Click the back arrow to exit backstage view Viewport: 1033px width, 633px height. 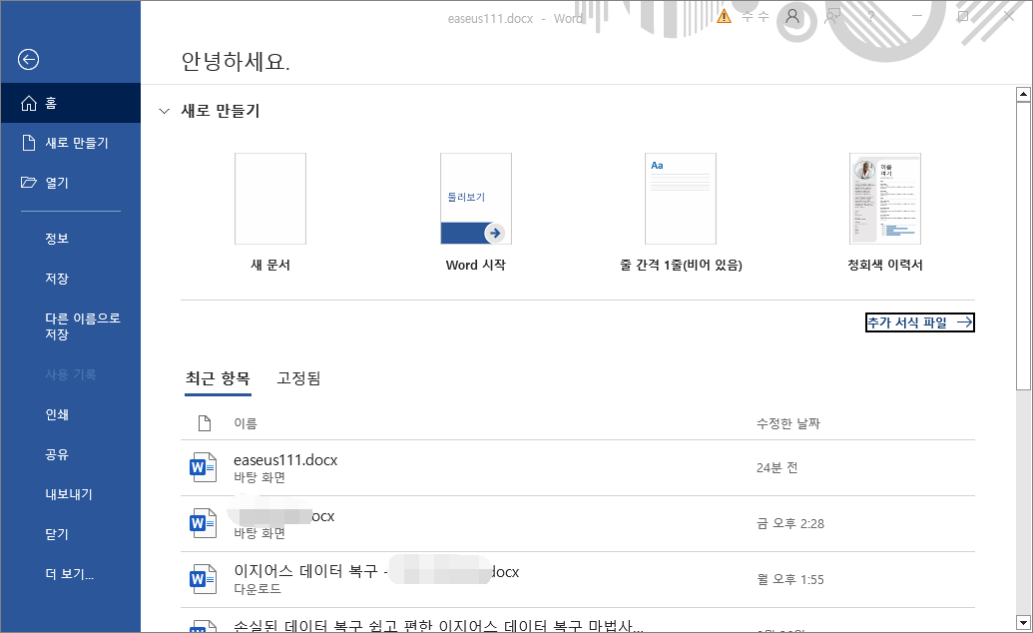tap(28, 60)
